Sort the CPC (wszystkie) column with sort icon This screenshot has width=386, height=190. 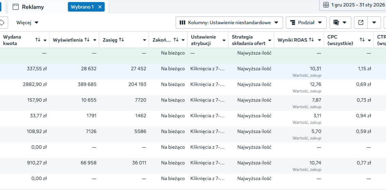pyautogui.click(x=362, y=40)
